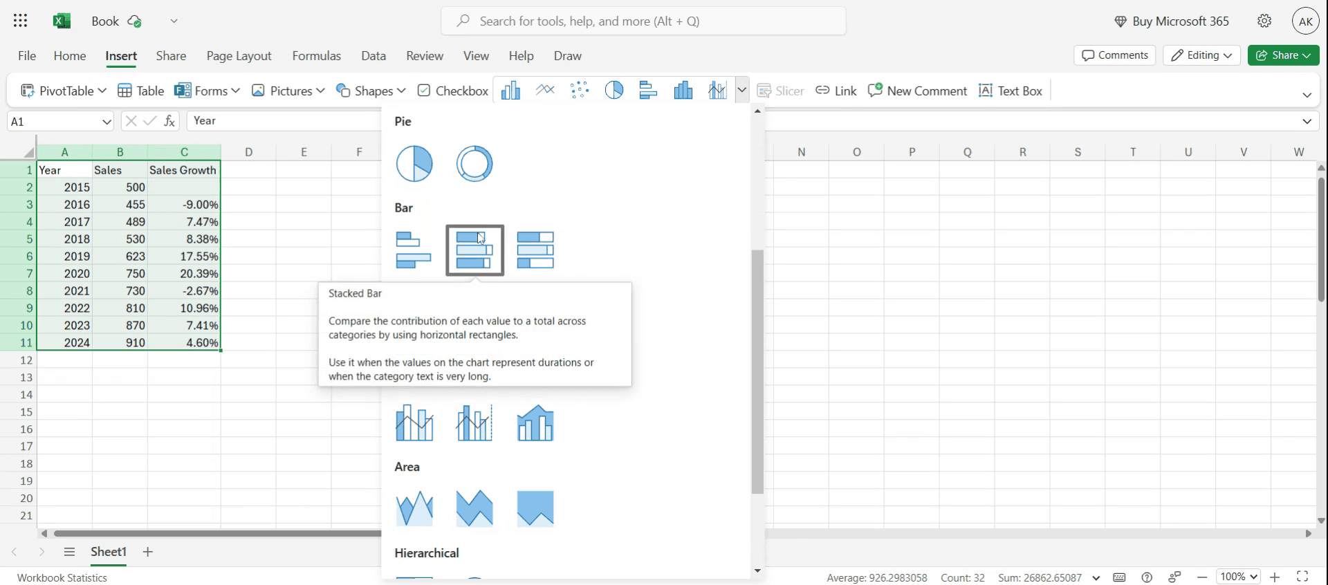Open the settings gear
Image resolution: width=1328 pixels, height=585 pixels.
click(x=1264, y=21)
